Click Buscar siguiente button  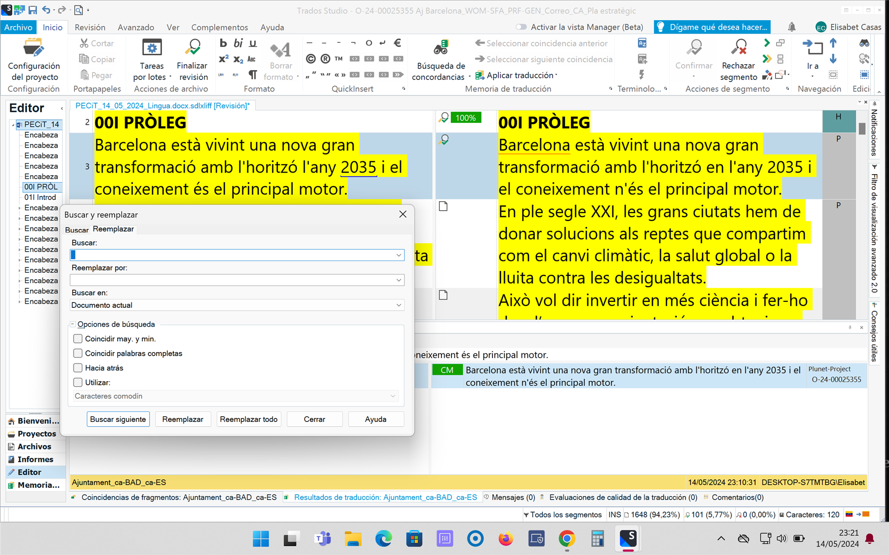[x=118, y=419]
